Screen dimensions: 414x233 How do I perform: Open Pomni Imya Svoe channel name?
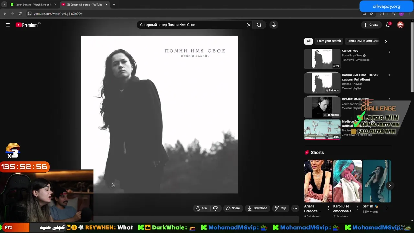tap(352, 55)
